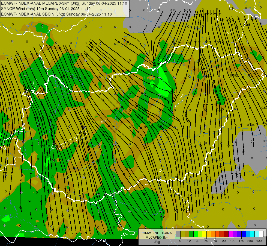Click the pure yellow legend swatch before 50
The image size is (267, 246).
[204, 234]
